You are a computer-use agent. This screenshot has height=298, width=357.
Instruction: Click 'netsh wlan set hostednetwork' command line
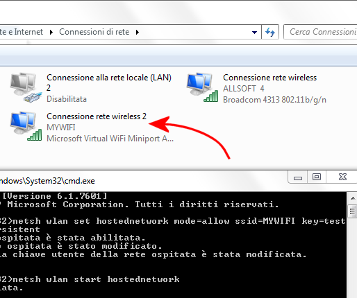(x=173, y=221)
